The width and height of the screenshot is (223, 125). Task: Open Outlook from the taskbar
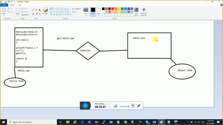tap(111, 122)
